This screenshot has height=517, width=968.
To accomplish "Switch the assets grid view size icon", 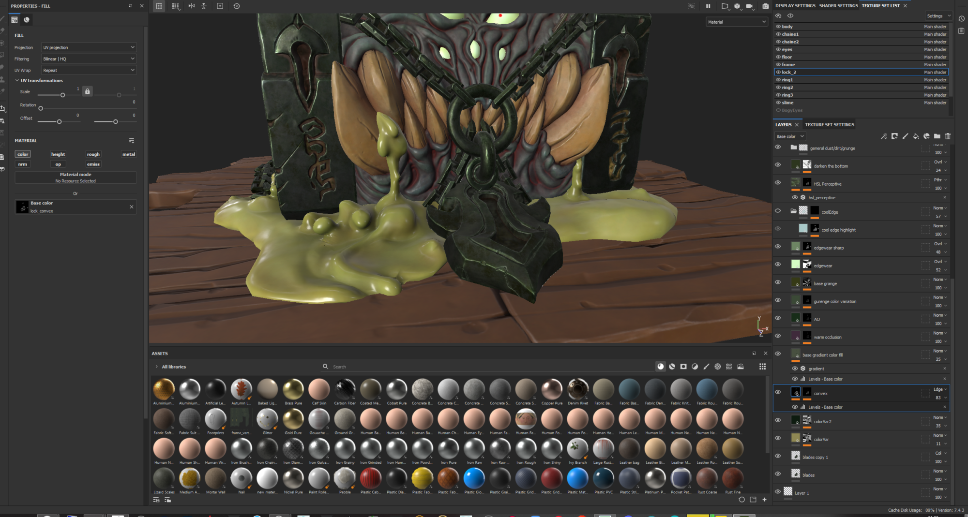I will 762,367.
